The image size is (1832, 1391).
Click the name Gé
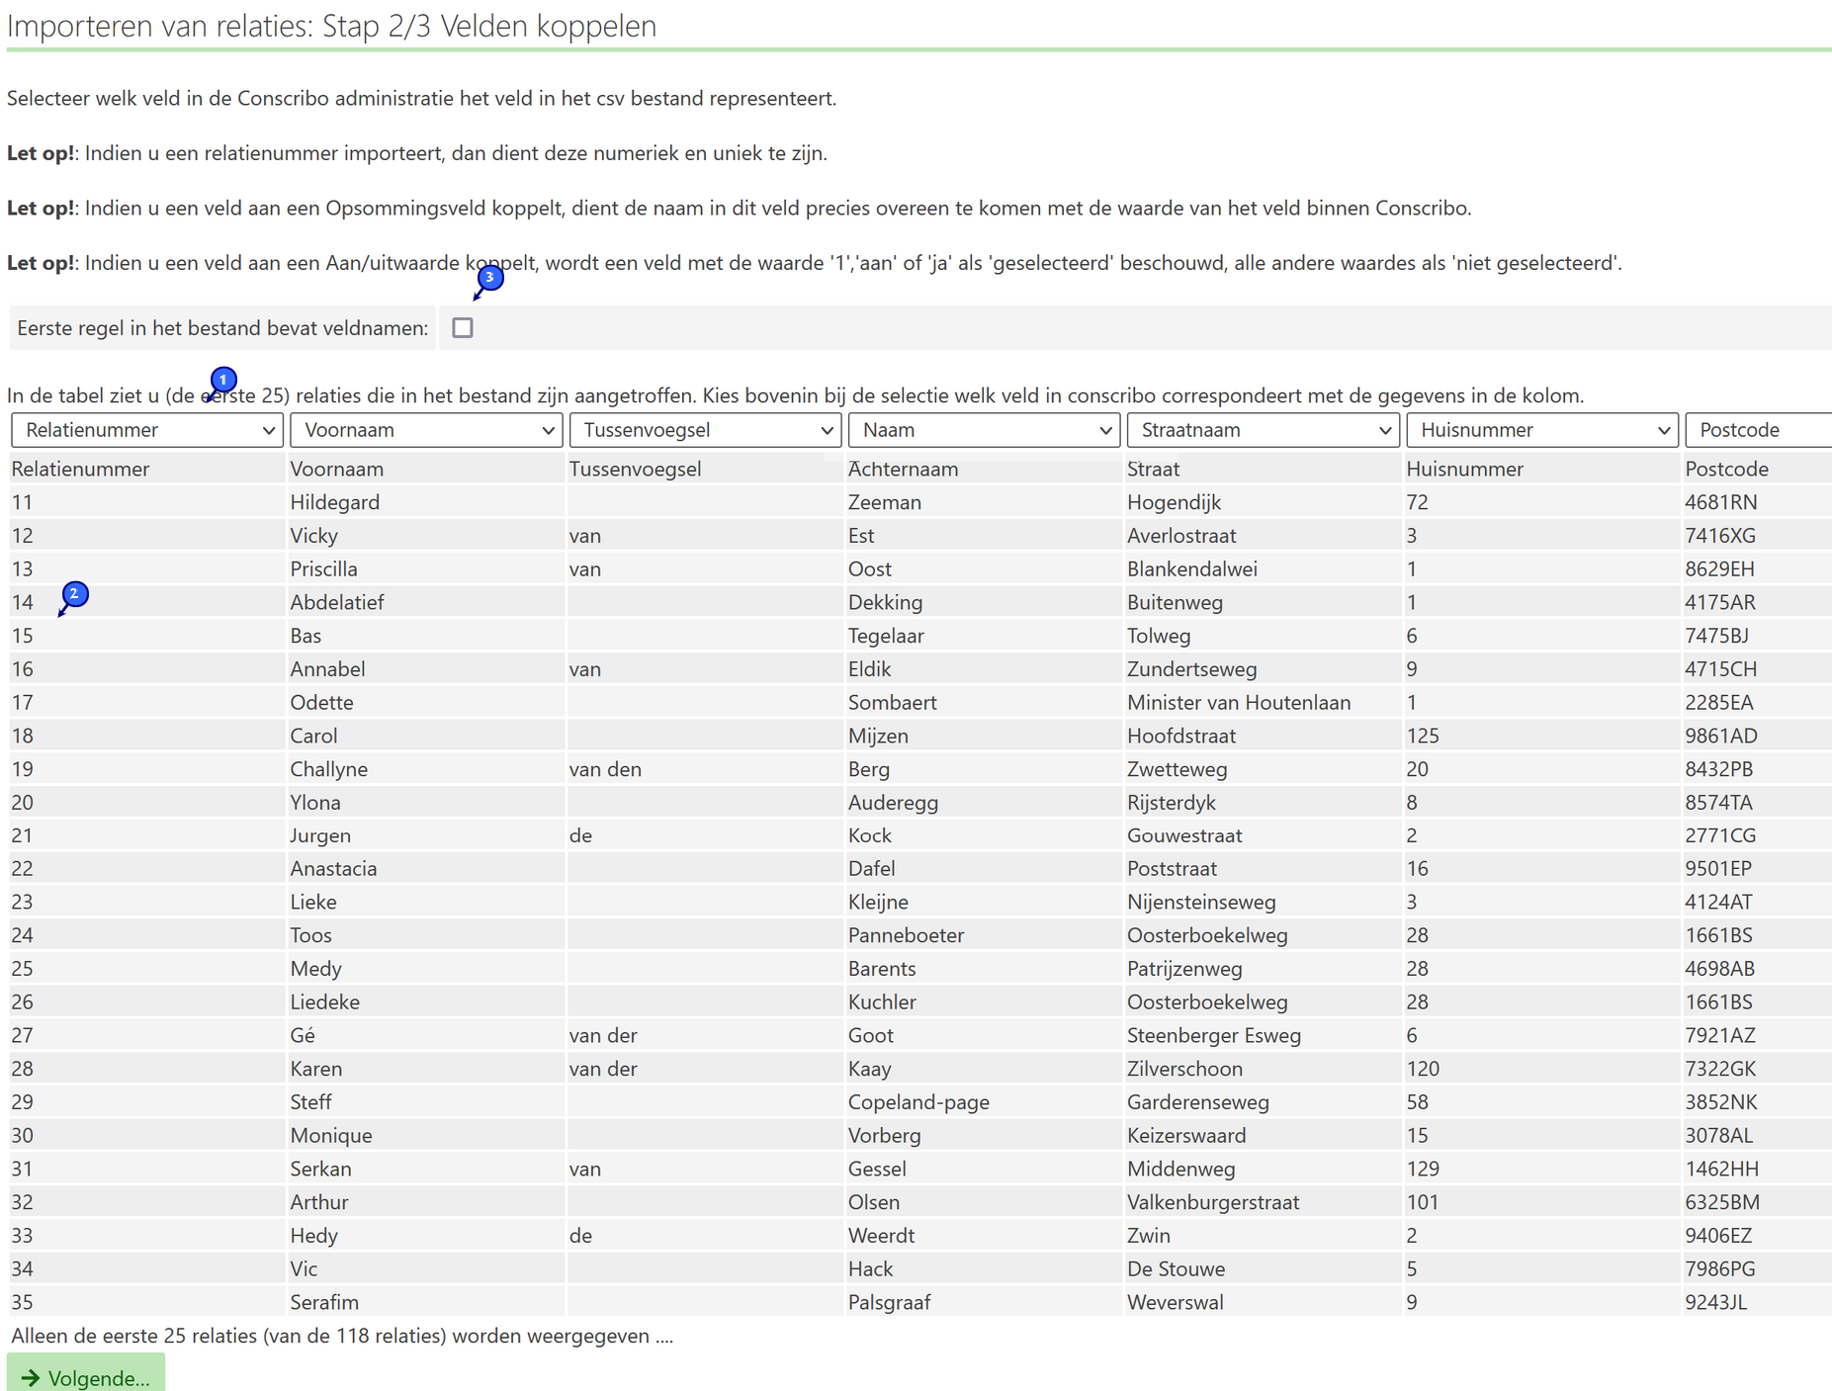coord(303,1035)
